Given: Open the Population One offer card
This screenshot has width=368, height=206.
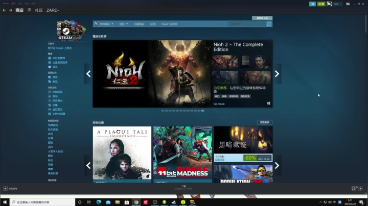Looking at the screenshot, I should [x=243, y=174].
